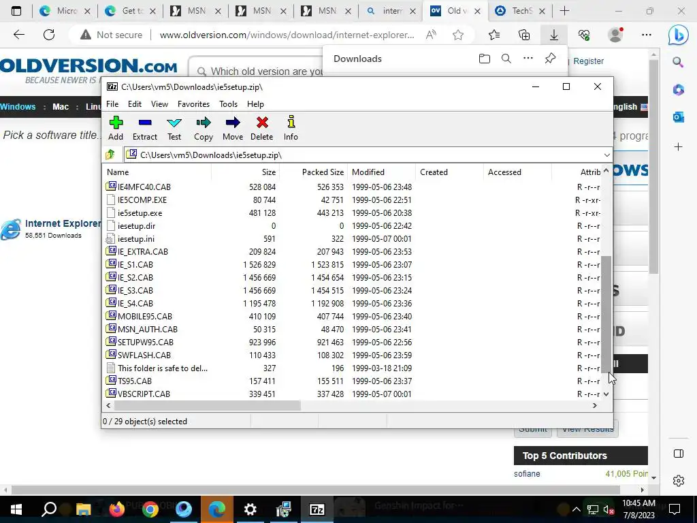697x523 pixels.
Task: Open more options in Downloads panel
Action: click(528, 59)
